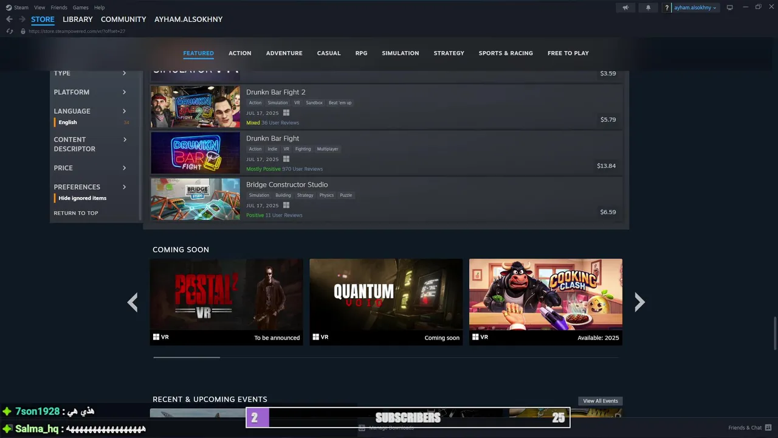Select the ADVENTURE category tab
The height and width of the screenshot is (438, 778).
[284, 53]
